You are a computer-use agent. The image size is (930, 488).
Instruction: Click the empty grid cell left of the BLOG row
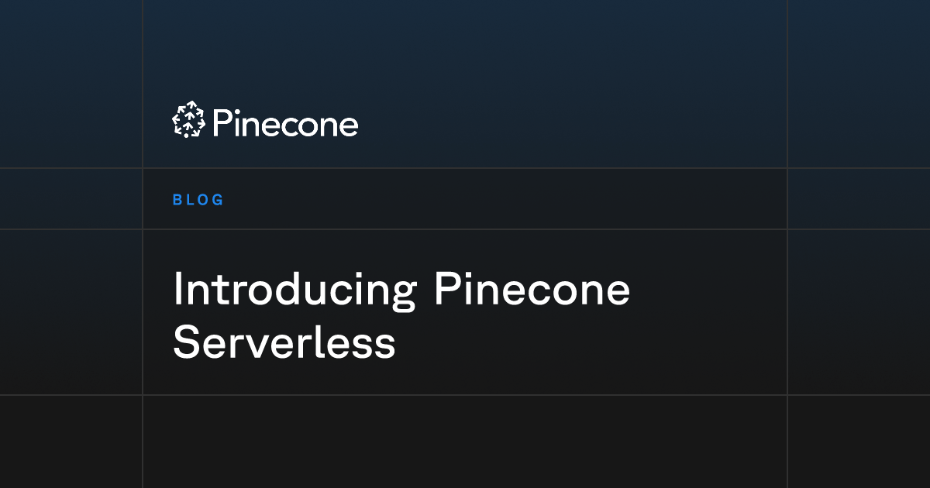click(x=71, y=198)
